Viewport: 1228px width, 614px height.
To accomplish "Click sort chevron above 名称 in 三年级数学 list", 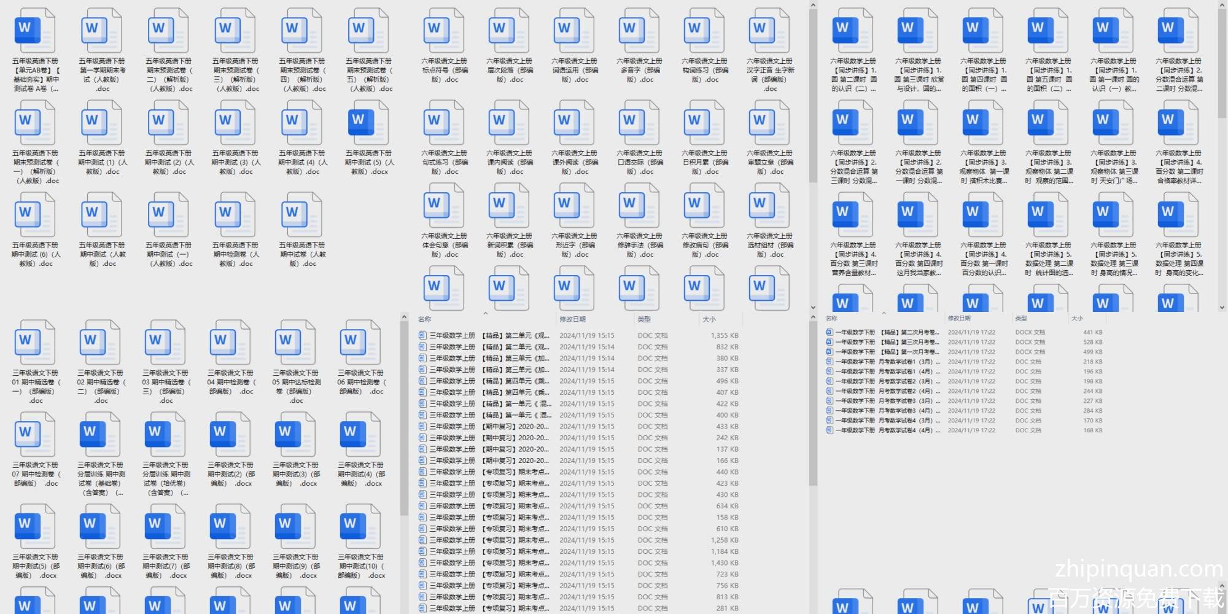I will coord(485,314).
